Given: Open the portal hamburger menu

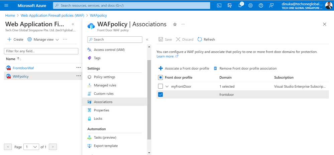Looking at the screenshot, I should (x=6, y=5).
